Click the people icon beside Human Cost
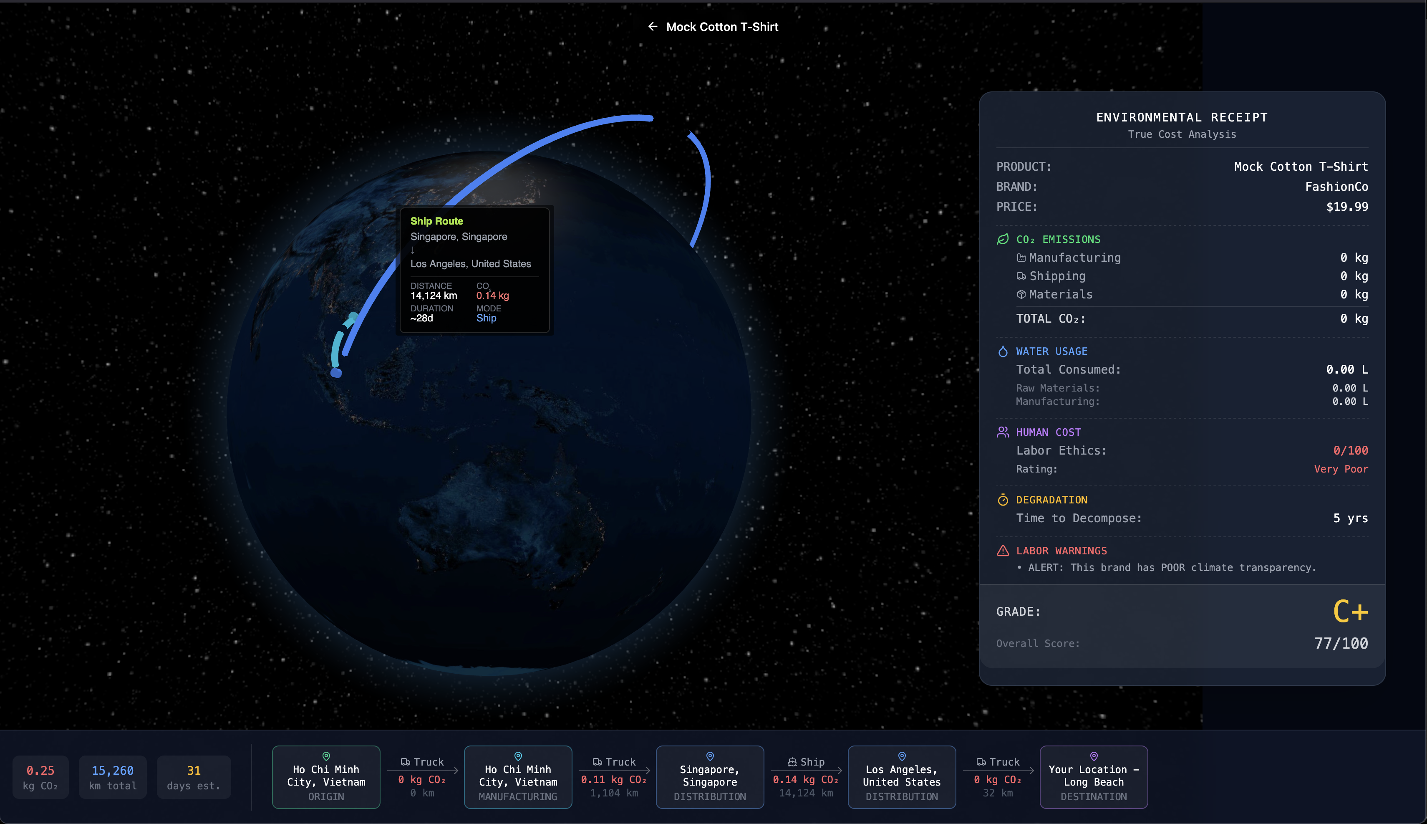 click(1003, 432)
